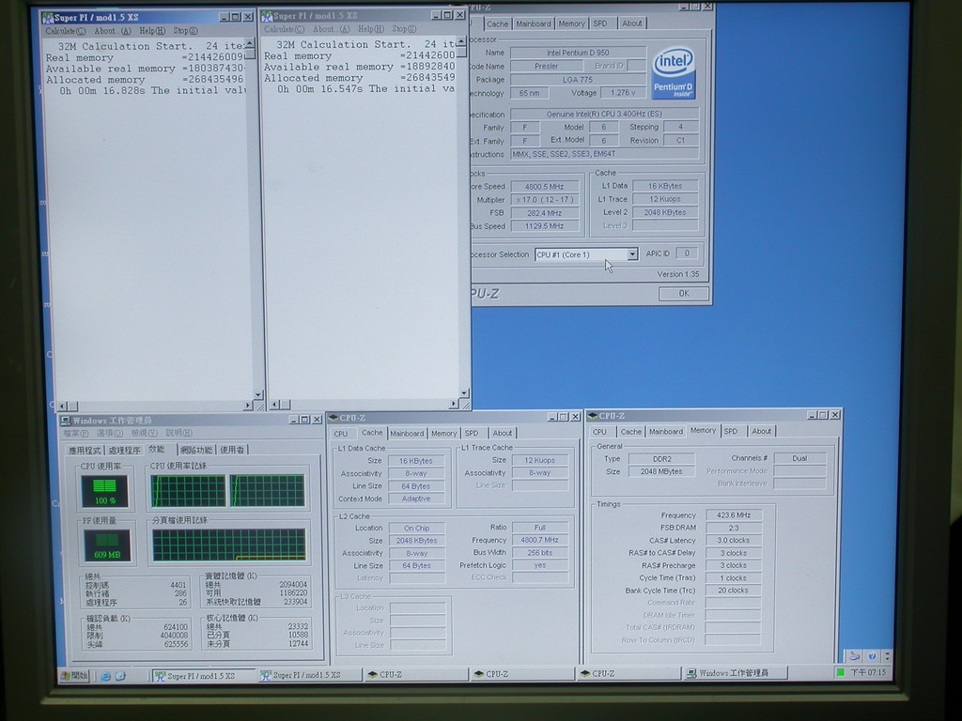Click the Windows Task Manager title bar icon

pyautogui.click(x=65, y=421)
